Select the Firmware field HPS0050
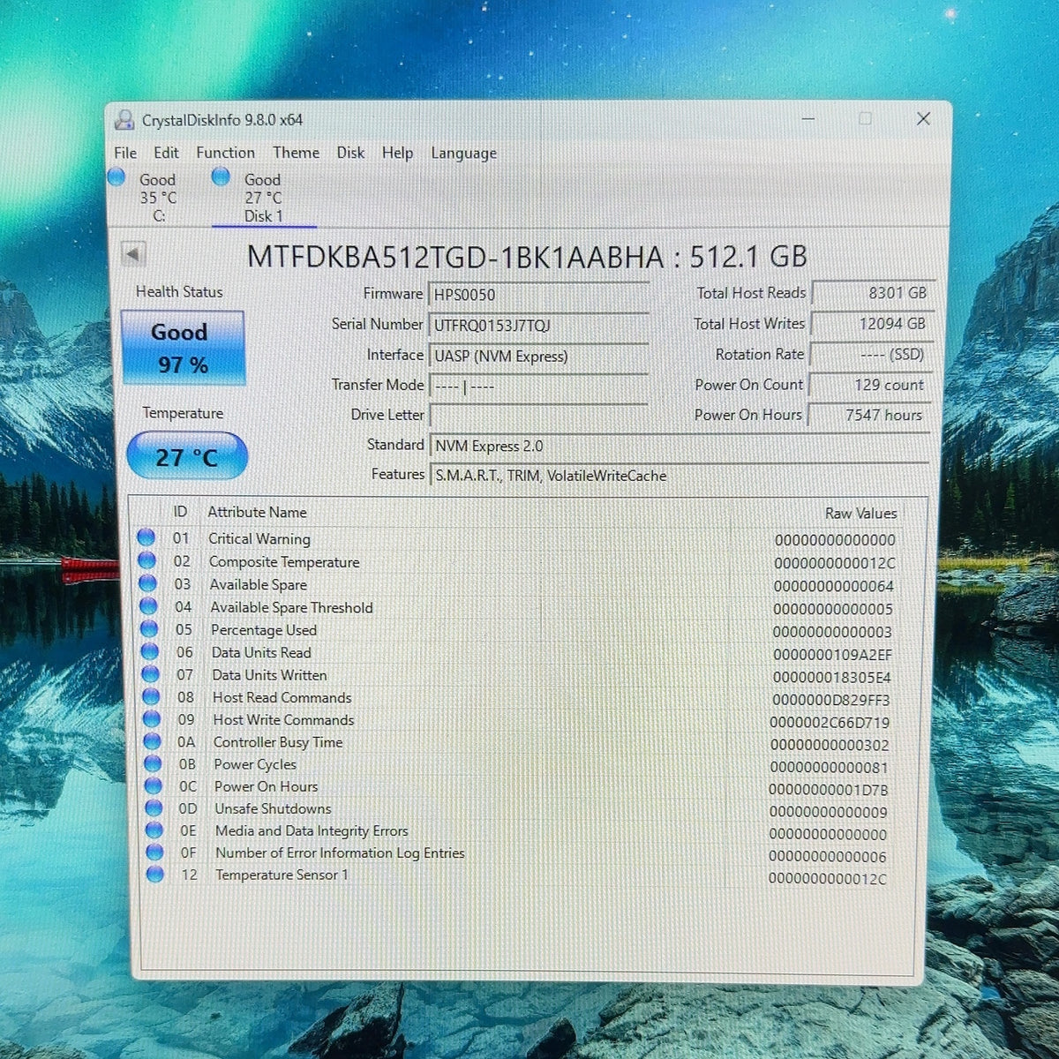Screen dimensions: 1059x1059 click(538, 294)
